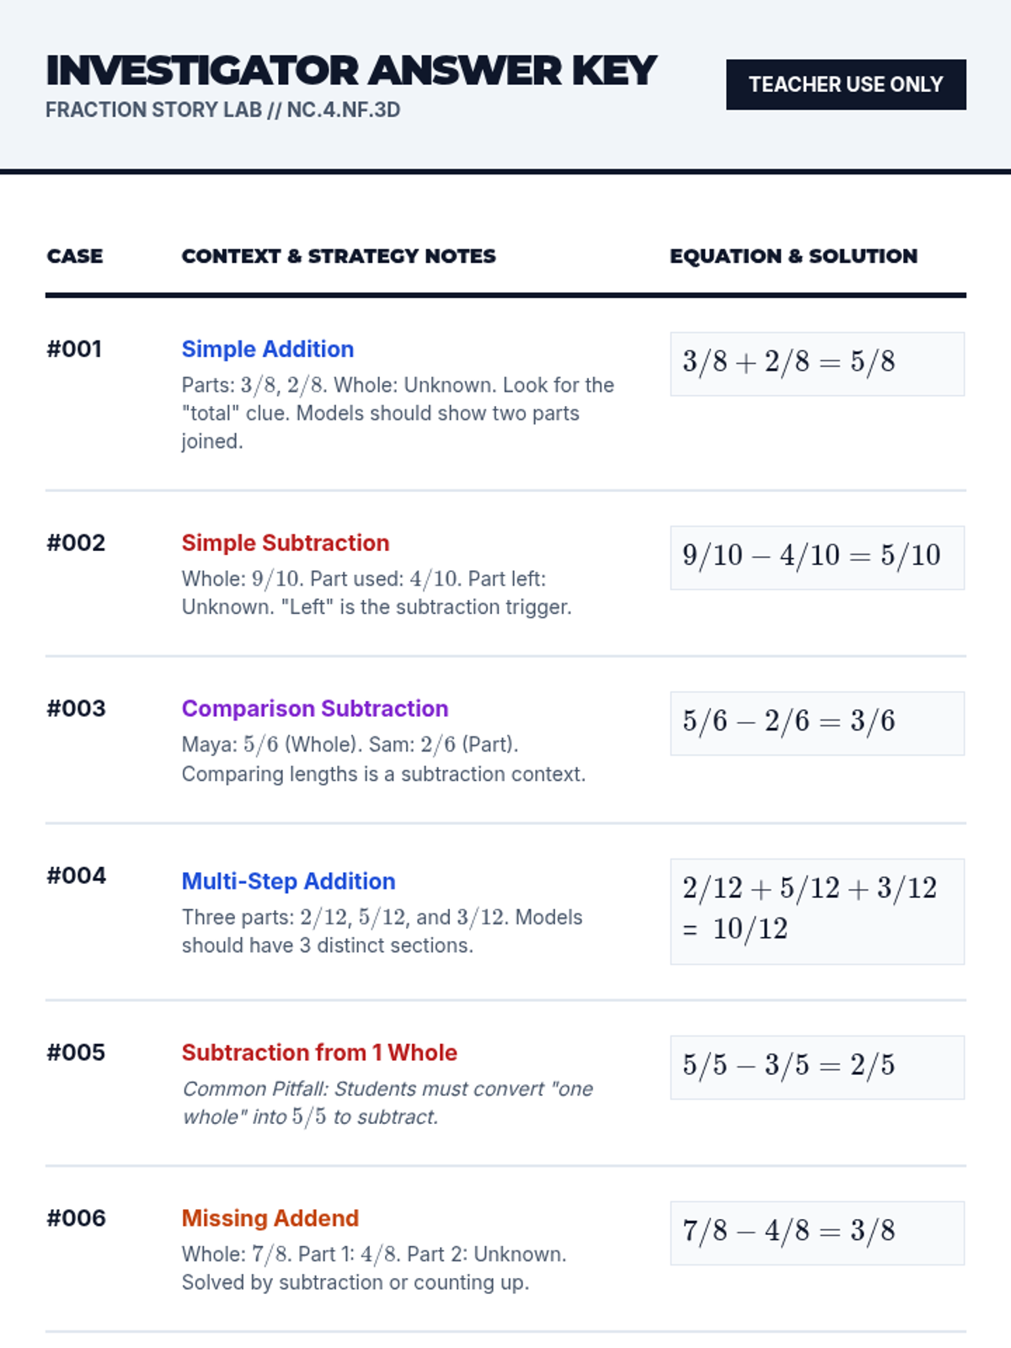The width and height of the screenshot is (1011, 1348).
Task: Select the Comparison Subtraction heading
Action: pos(315,709)
